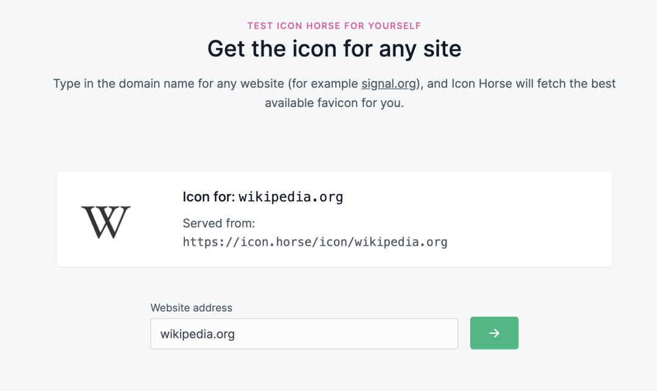
Task: Click the description paragraph about favicon fetching
Action: tap(335, 93)
